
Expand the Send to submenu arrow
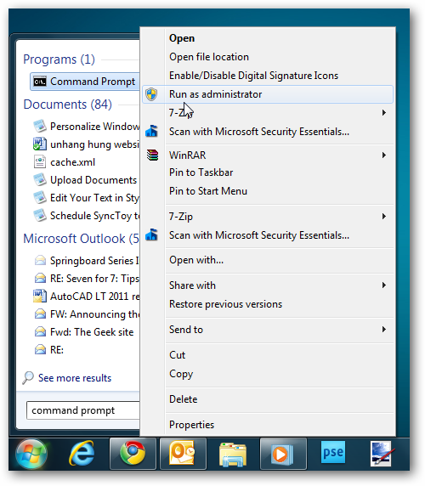click(x=384, y=329)
